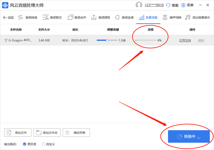The image size is (214, 150).
Task: Click the duration 00:03:46.821
Action: tap(80, 40)
